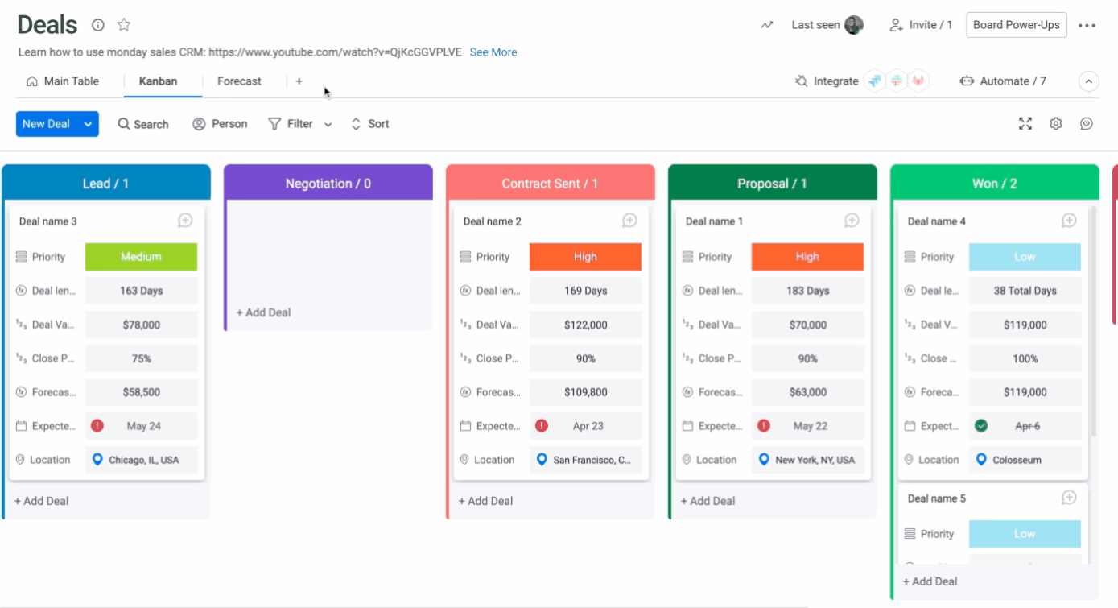Click the See More description link
Screen dimensions: 1118x608
pos(493,52)
